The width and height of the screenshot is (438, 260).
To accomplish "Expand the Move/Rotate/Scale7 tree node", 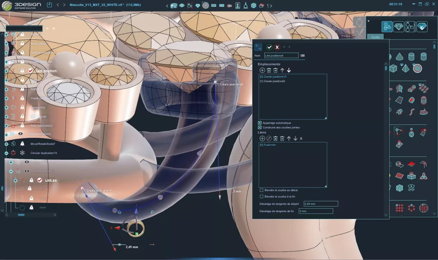I will (6, 144).
